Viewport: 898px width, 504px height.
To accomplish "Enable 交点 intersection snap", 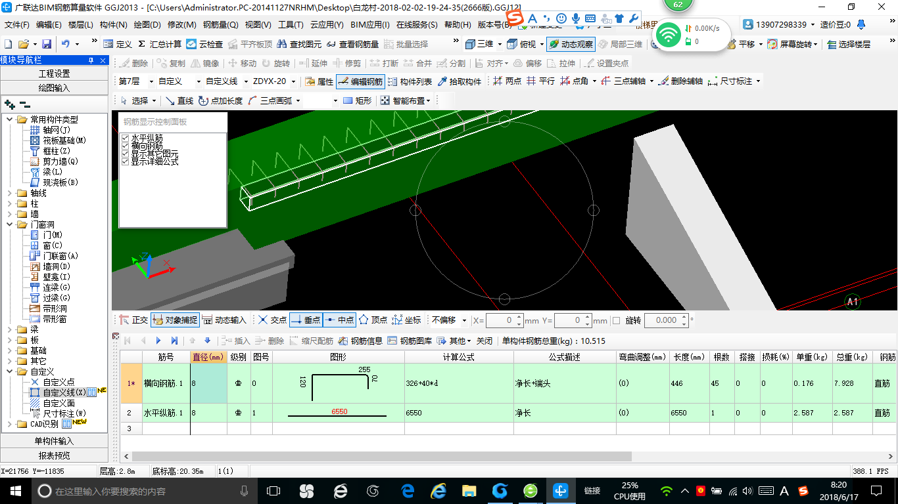I will [x=272, y=320].
